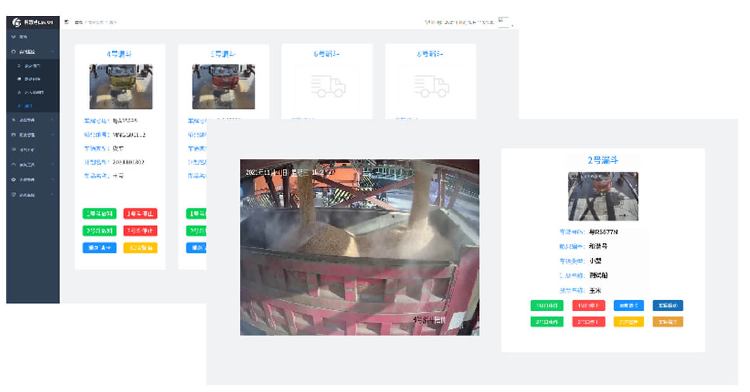Click the yellow button in 4号漏斗 card
Image resolution: width=750 pixels, height=392 pixels.
point(140,248)
